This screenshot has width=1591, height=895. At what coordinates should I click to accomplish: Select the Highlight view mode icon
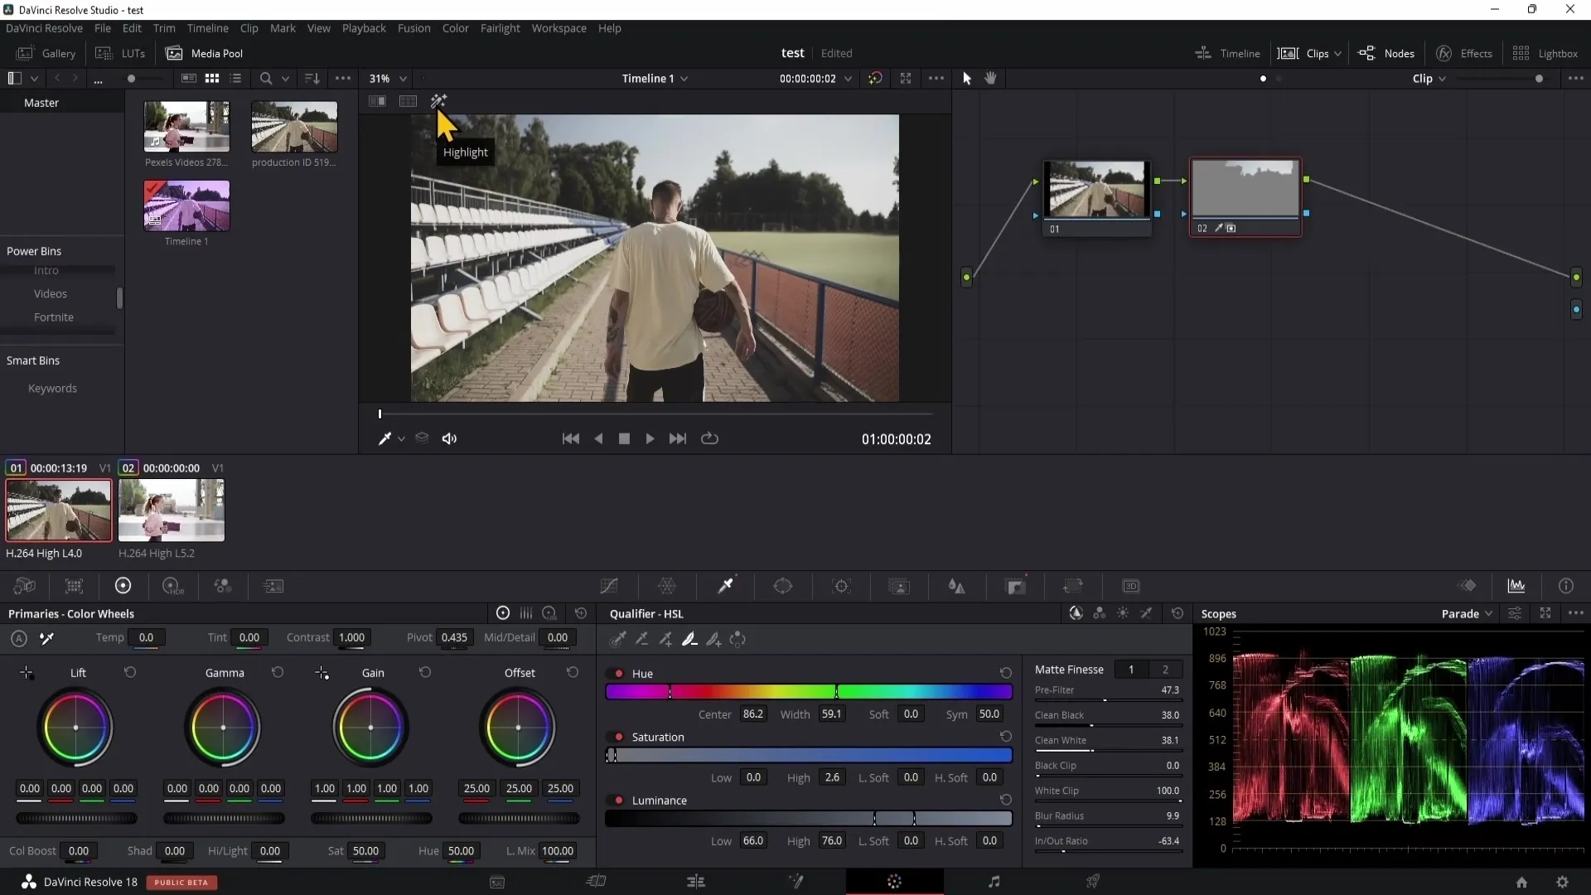click(x=438, y=99)
